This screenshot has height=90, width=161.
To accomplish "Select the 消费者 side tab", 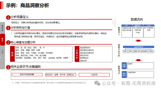I will (3, 28).
